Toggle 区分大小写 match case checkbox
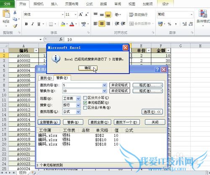The width and height of the screenshot is (210, 175). coord(85,98)
